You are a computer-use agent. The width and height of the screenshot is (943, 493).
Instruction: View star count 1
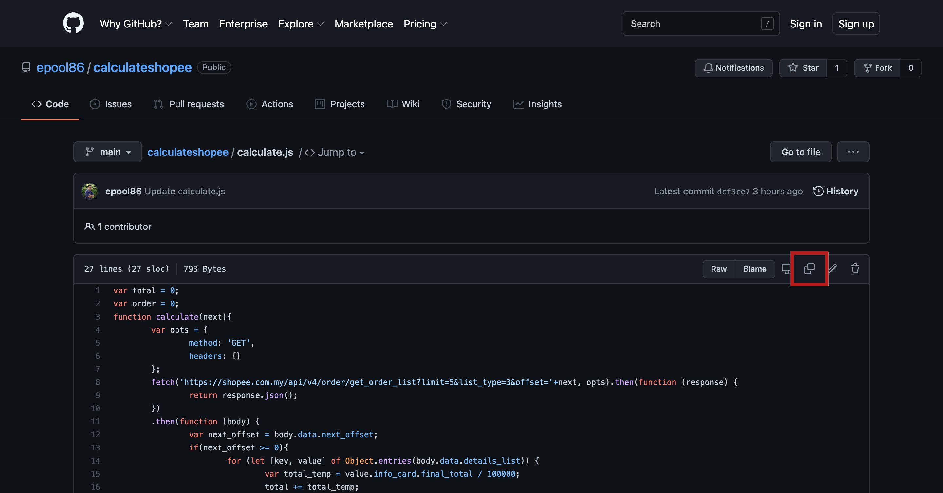[837, 68]
